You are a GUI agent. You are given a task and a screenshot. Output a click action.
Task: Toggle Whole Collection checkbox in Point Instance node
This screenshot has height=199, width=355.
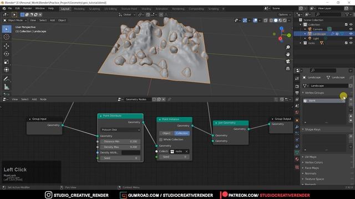click(x=161, y=140)
